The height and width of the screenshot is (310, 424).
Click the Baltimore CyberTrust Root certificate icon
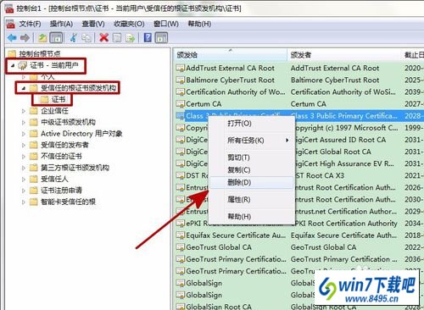coord(180,80)
